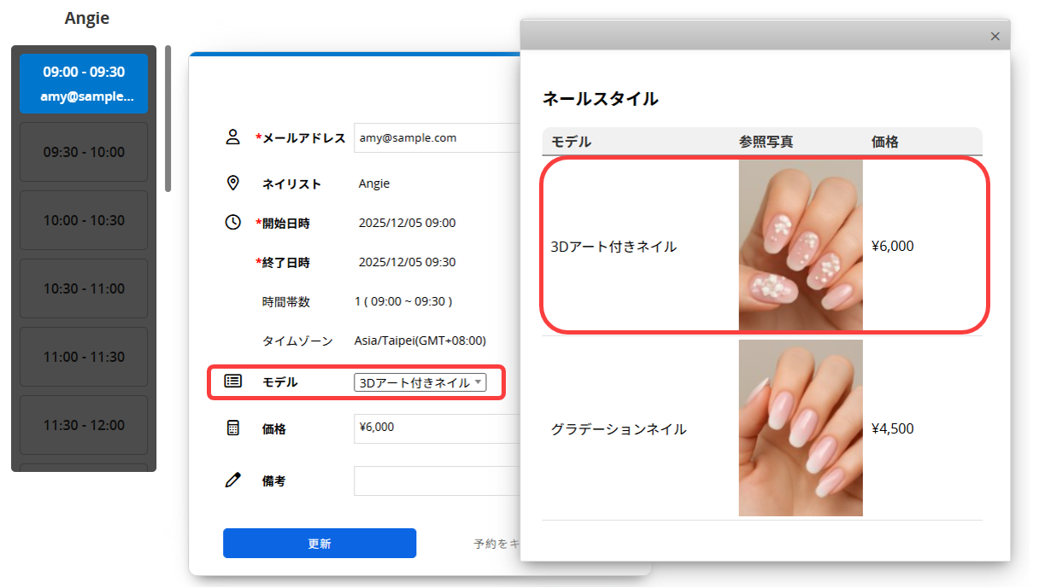Click the calculator icon beside 価格
Viewport: 1039px width, 588px height.
click(232, 428)
